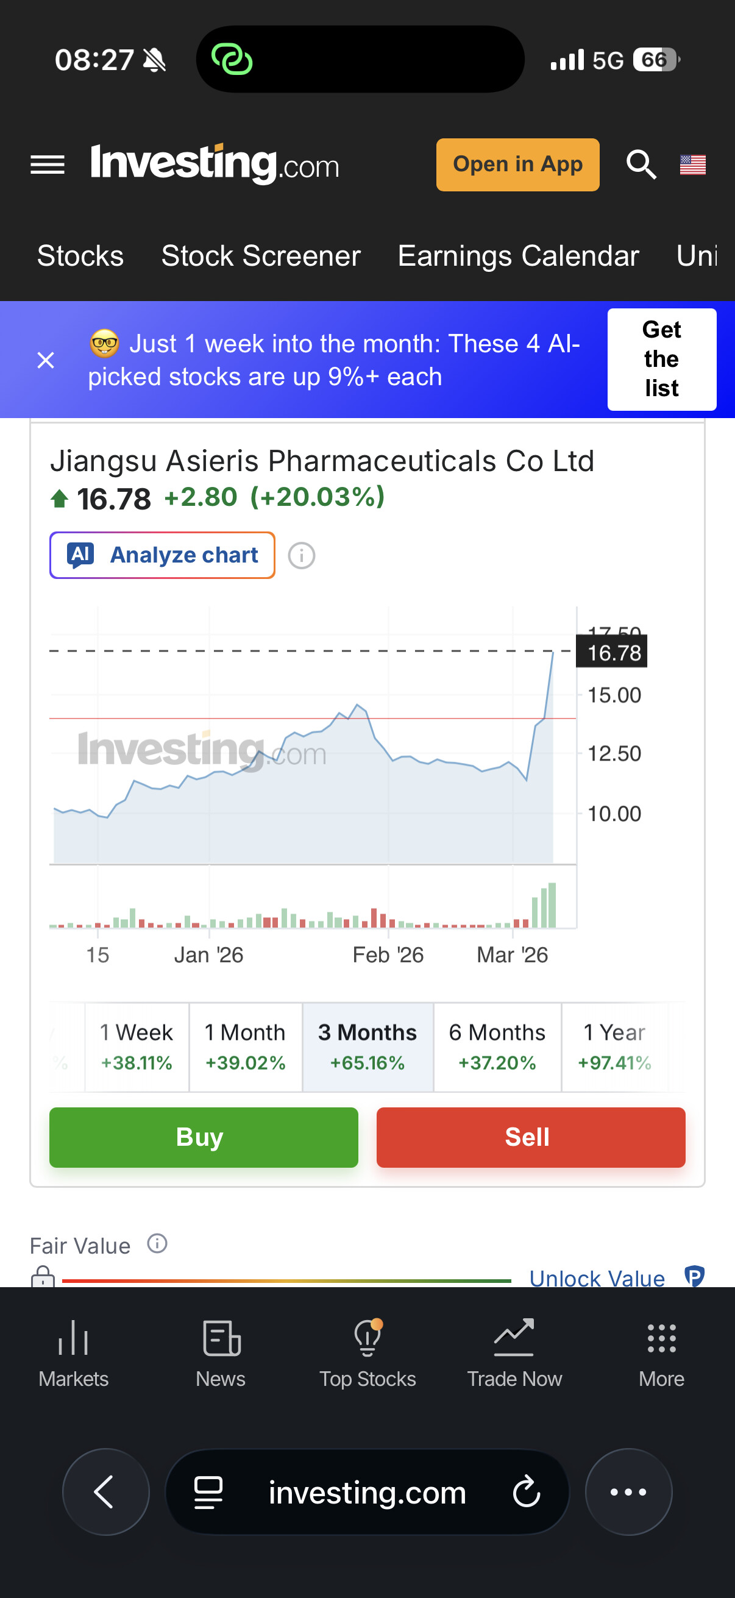This screenshot has width=735, height=1598.
Task: Open the Stock Screener menu item
Action: [x=260, y=256]
